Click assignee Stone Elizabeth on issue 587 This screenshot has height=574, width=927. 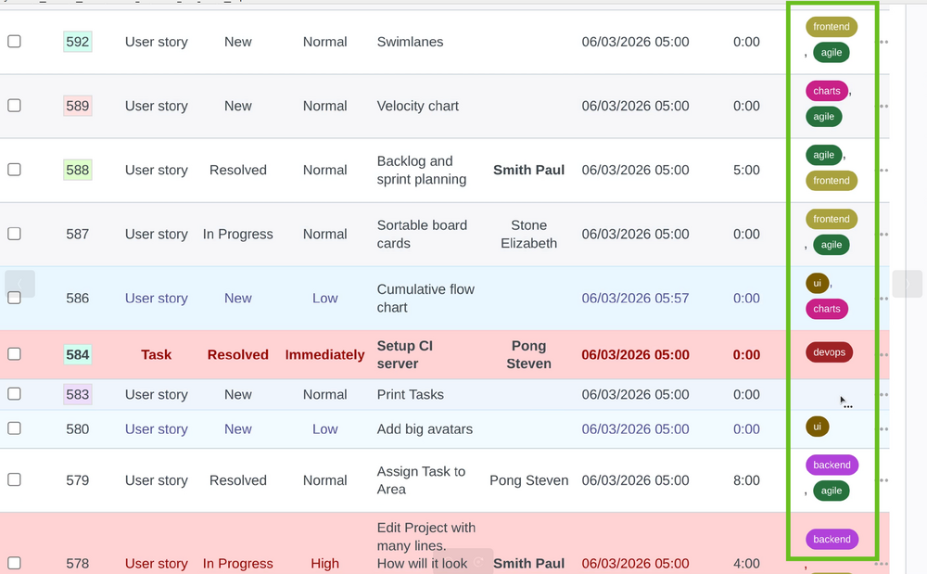tap(529, 234)
